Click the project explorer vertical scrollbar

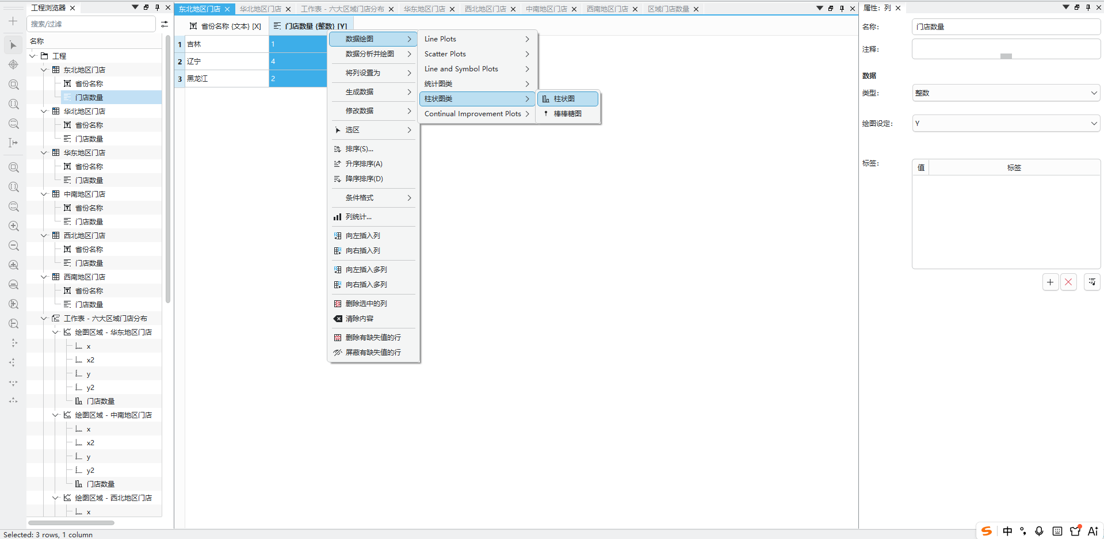tap(168, 169)
